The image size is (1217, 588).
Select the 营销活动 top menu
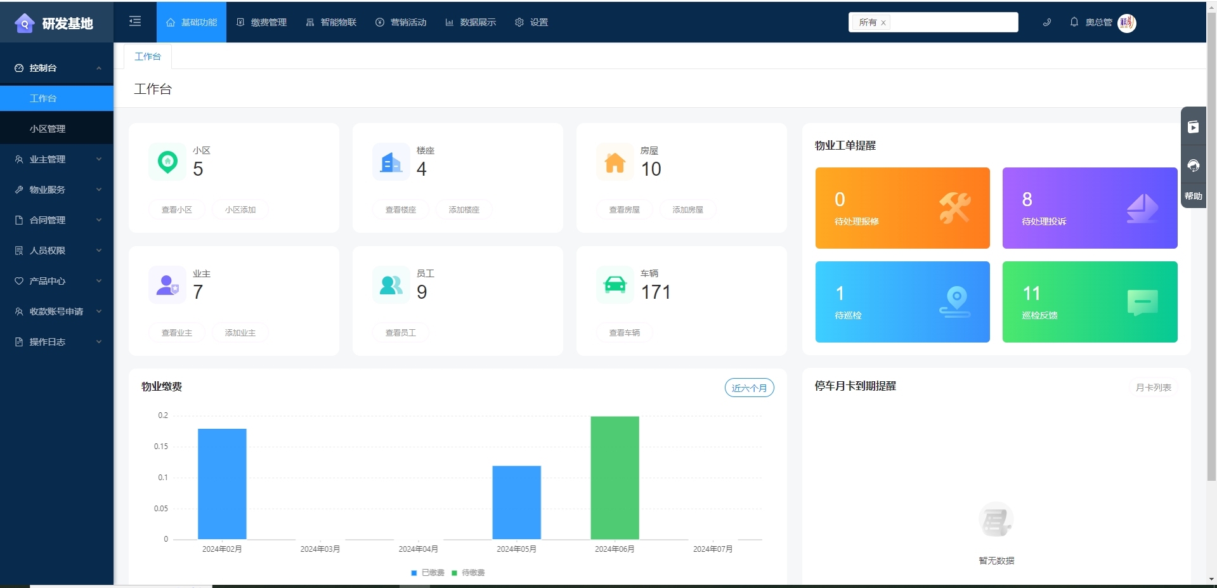401,22
